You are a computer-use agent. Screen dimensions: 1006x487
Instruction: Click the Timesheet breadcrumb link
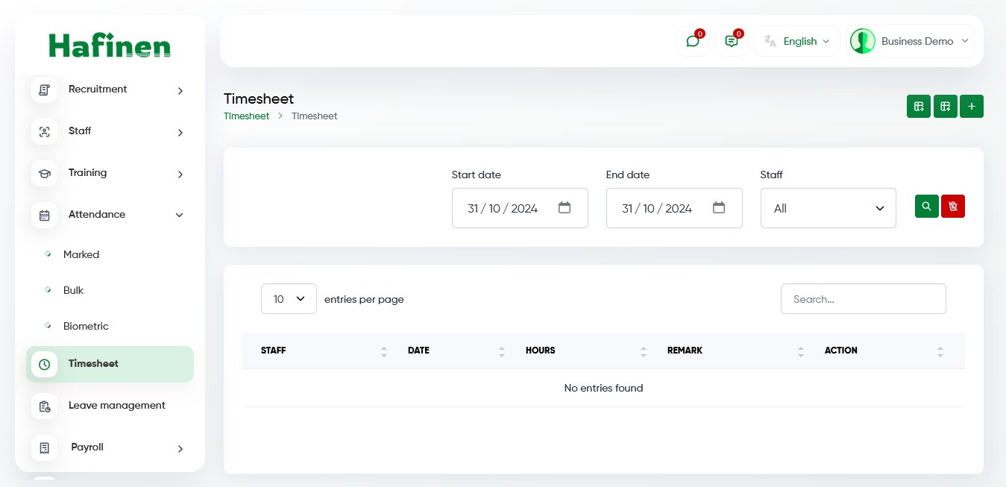coord(246,116)
